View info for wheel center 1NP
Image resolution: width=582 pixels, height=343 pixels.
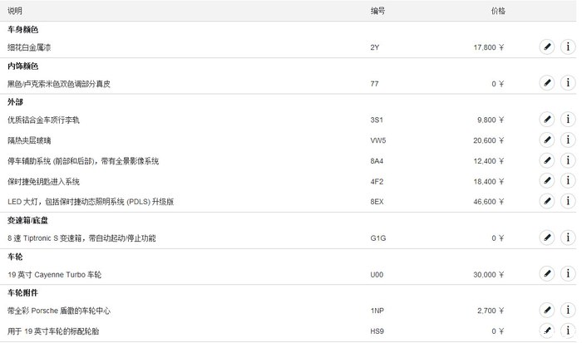[x=568, y=310]
